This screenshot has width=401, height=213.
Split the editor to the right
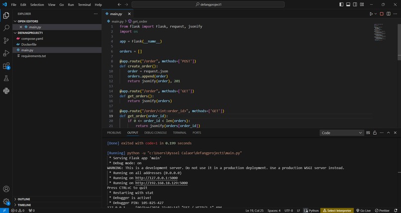tap(389, 14)
